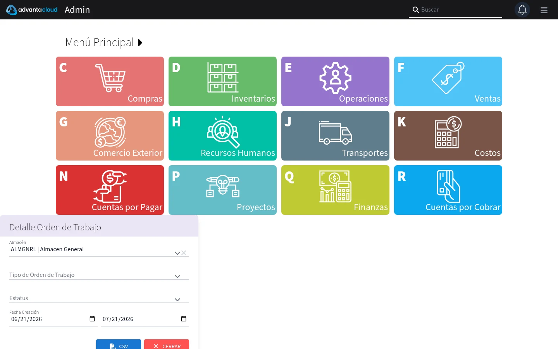Click the Comercio Exterior tile label
The height and width of the screenshot is (349, 558).
click(x=128, y=153)
